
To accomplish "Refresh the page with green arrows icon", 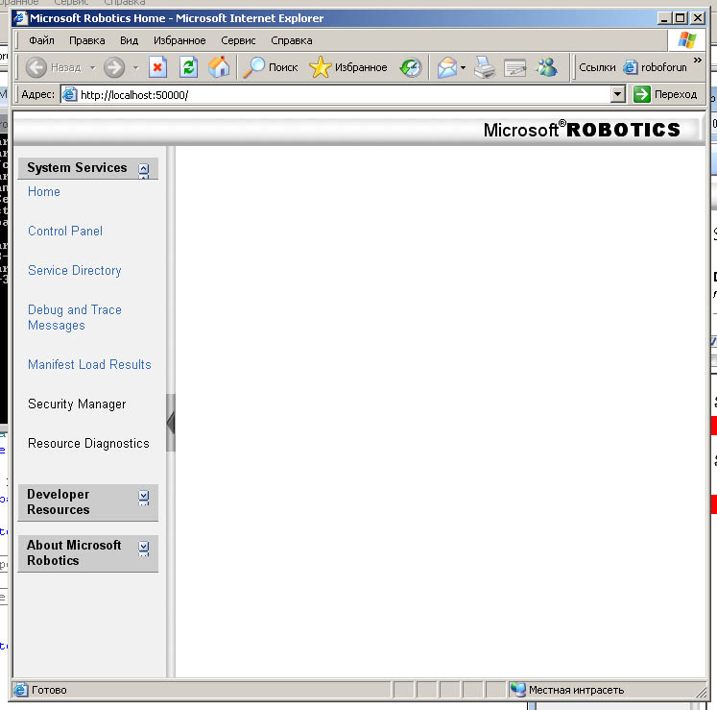I will (x=188, y=68).
